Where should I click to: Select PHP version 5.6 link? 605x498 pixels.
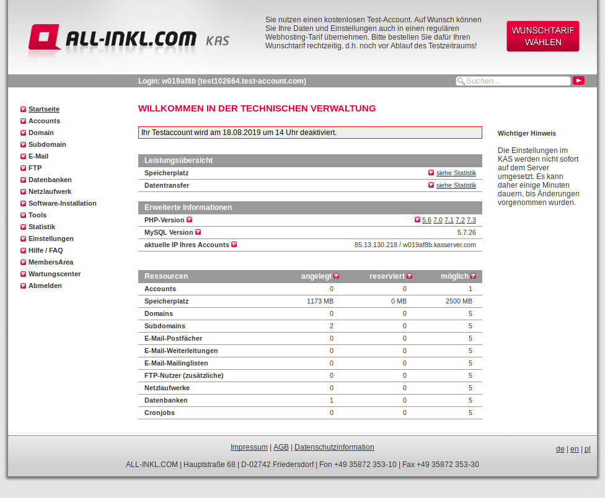426,220
